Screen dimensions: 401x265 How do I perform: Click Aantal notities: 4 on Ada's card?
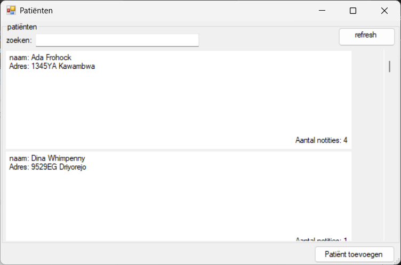click(x=321, y=140)
